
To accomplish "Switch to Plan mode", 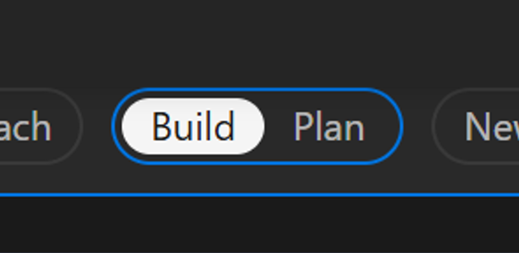I will pyautogui.click(x=329, y=127).
